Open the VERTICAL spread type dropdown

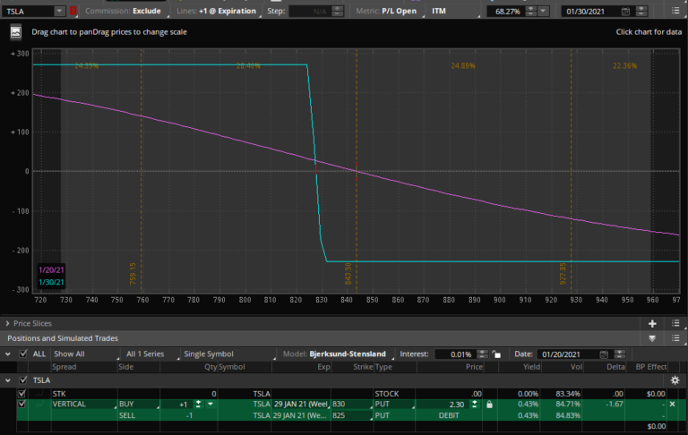pyautogui.click(x=84, y=405)
